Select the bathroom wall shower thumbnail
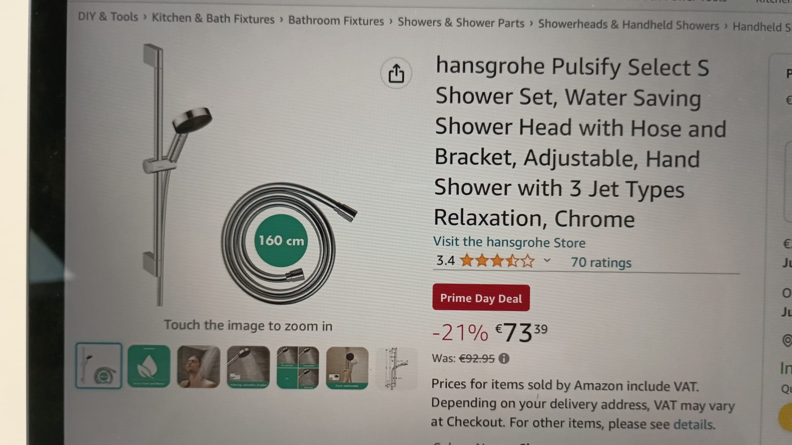 point(347,368)
